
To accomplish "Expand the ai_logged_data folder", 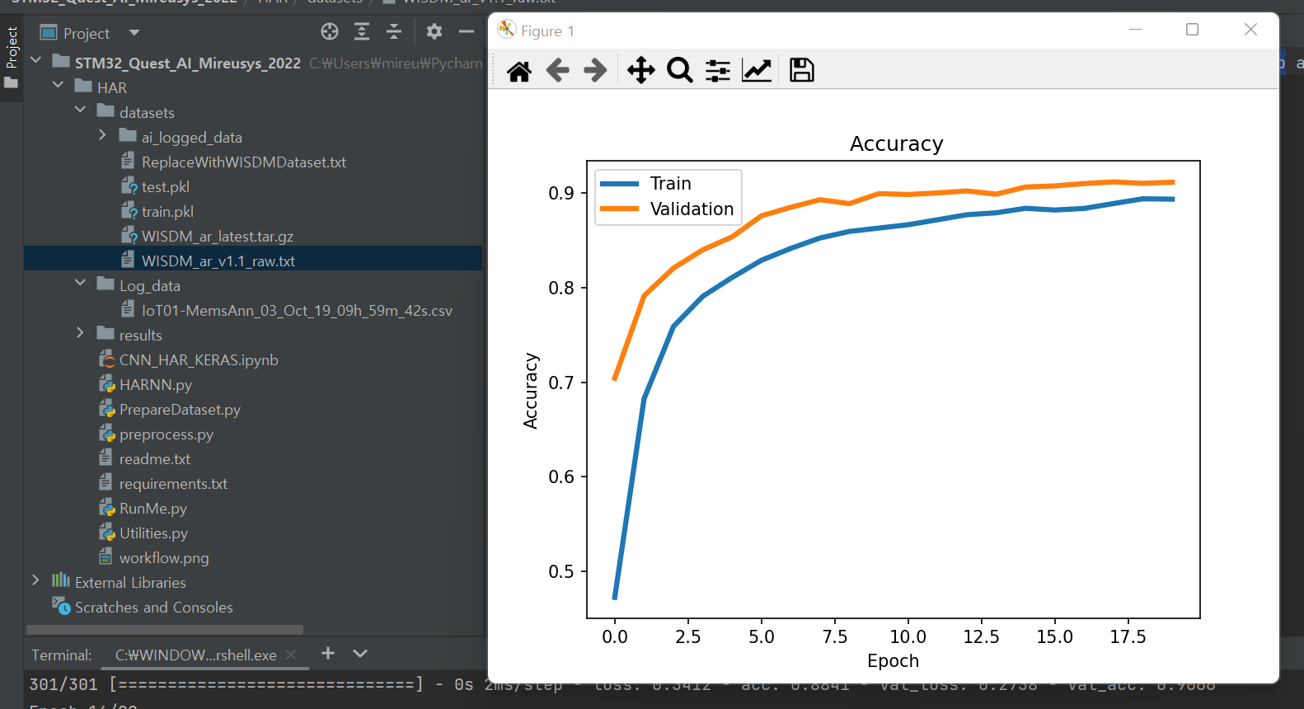I will click(102, 135).
